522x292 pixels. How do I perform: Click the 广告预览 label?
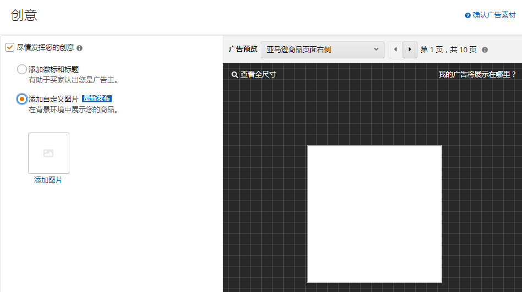click(x=243, y=49)
